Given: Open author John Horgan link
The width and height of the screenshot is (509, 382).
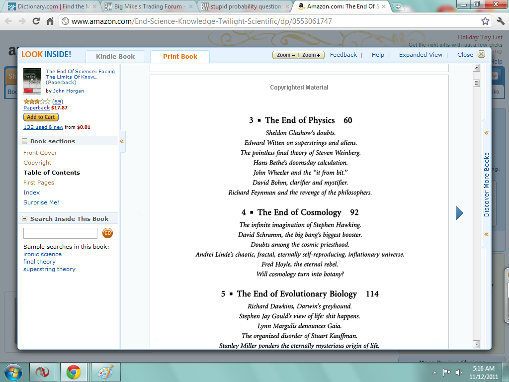Looking at the screenshot, I should [69, 91].
